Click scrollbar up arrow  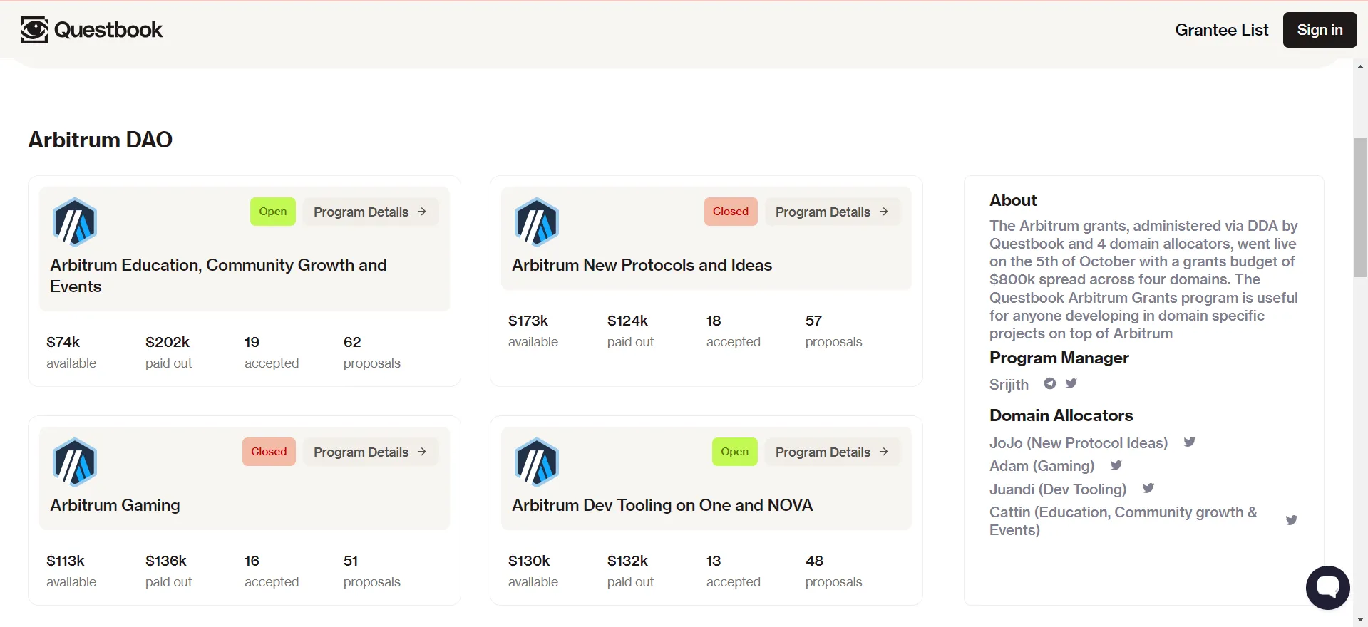coord(1360,66)
